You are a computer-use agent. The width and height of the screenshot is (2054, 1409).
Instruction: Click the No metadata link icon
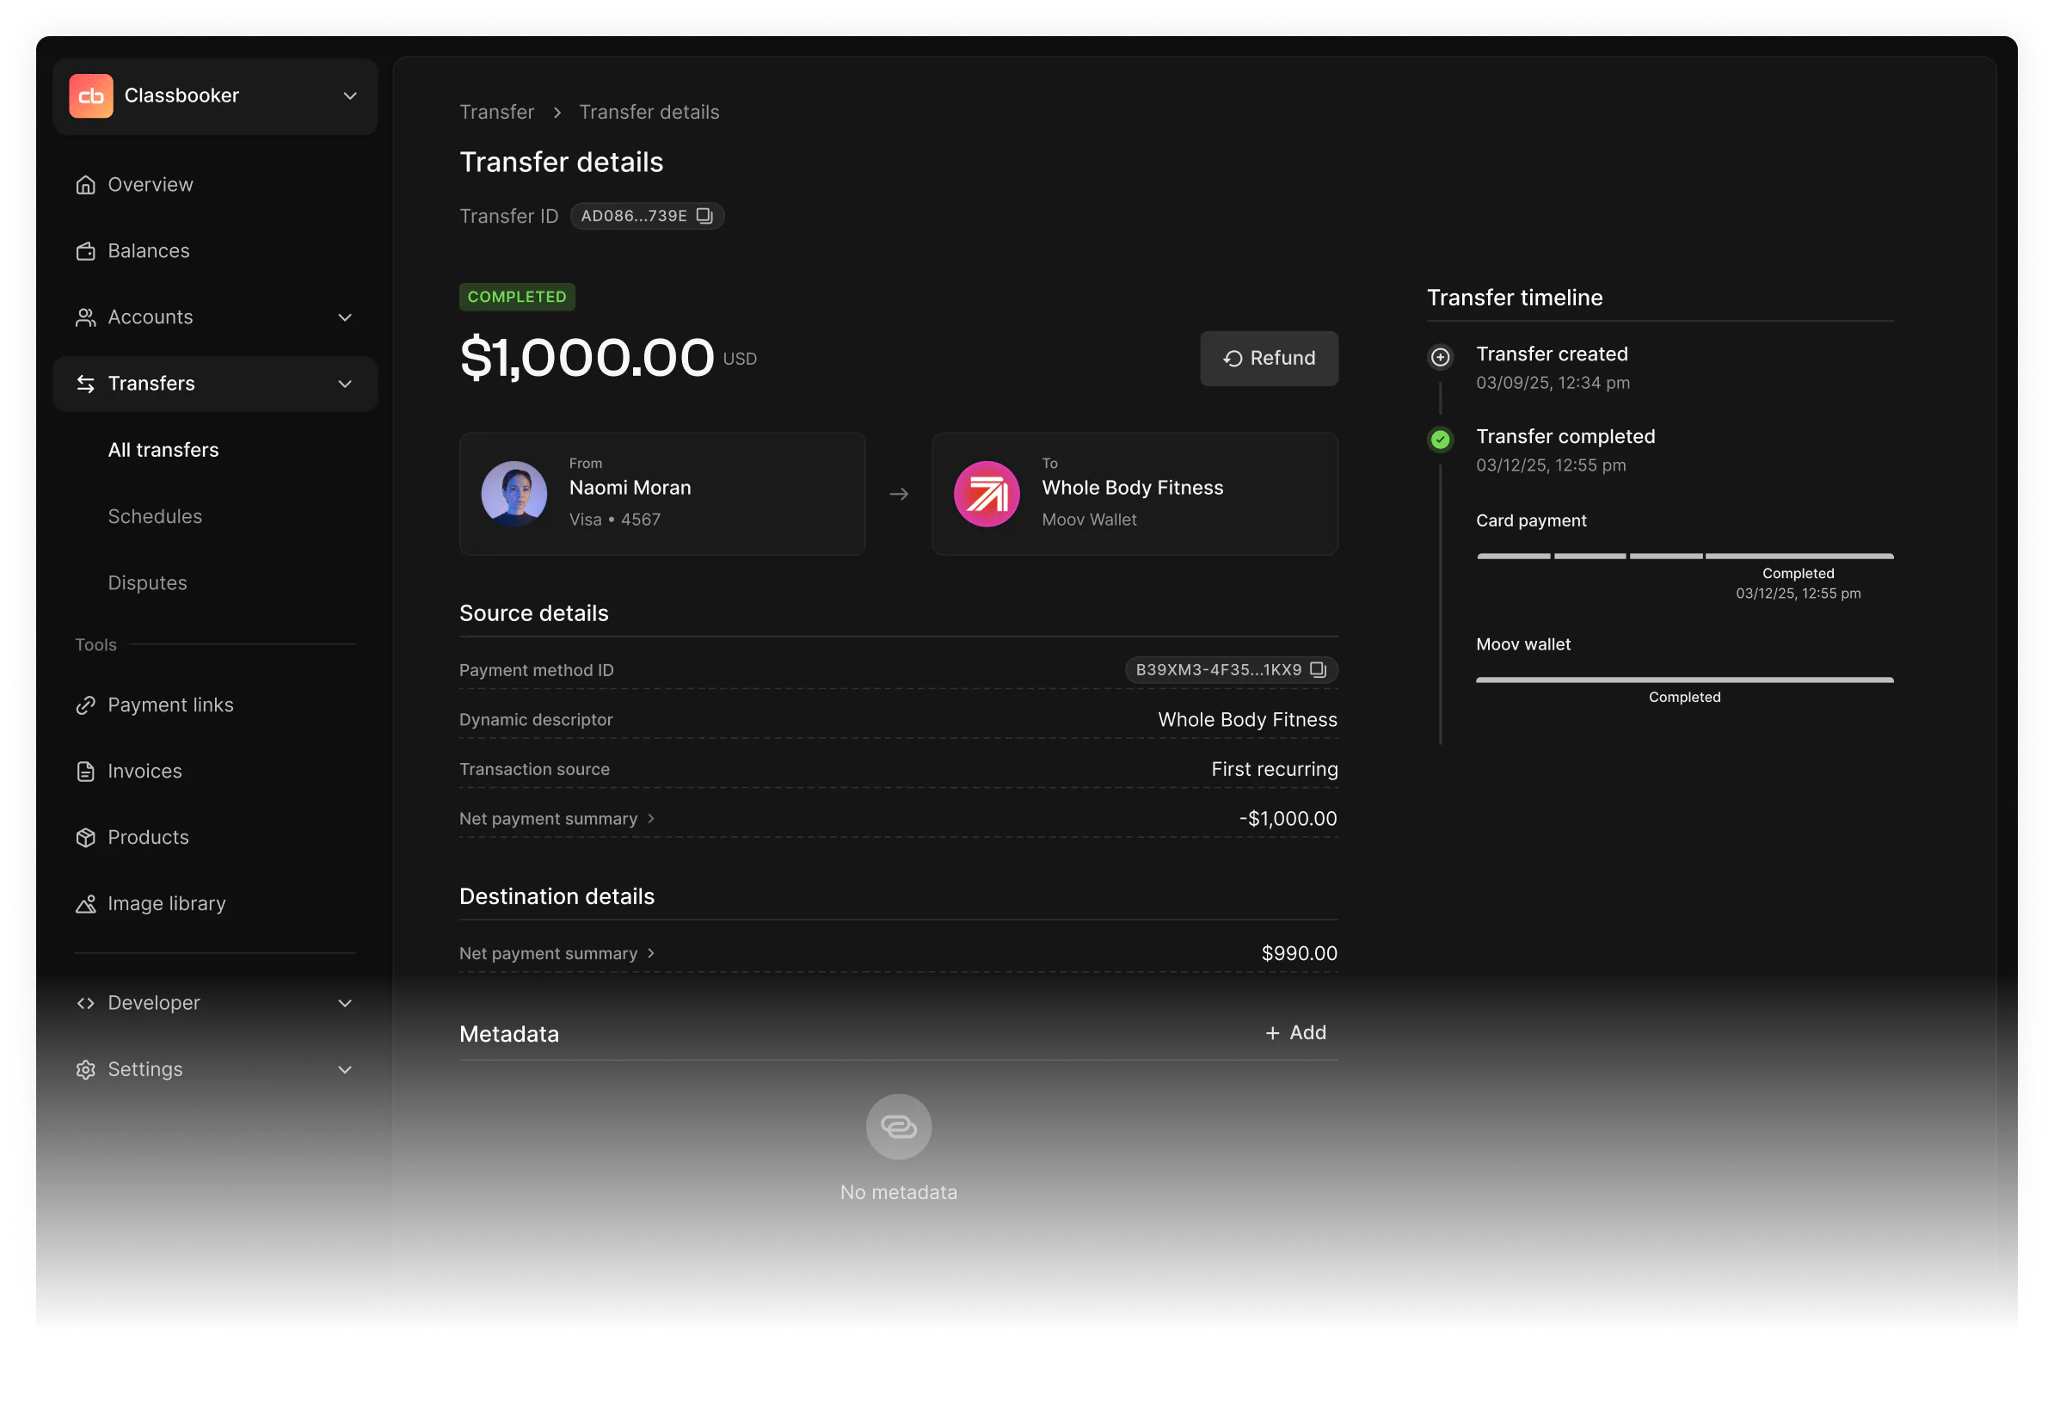[899, 1127]
